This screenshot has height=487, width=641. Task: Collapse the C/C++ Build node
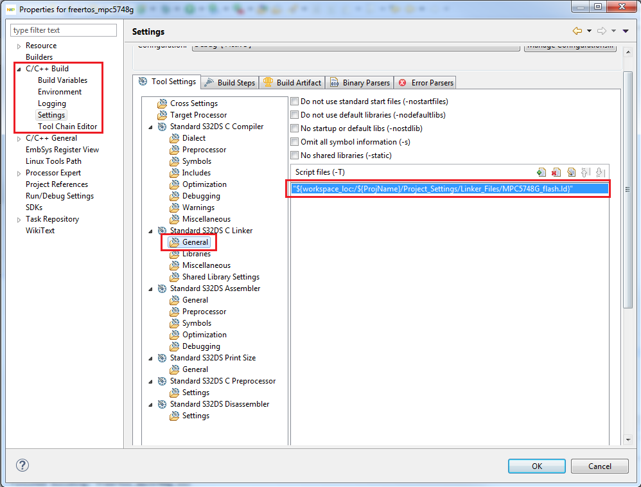[x=19, y=69]
